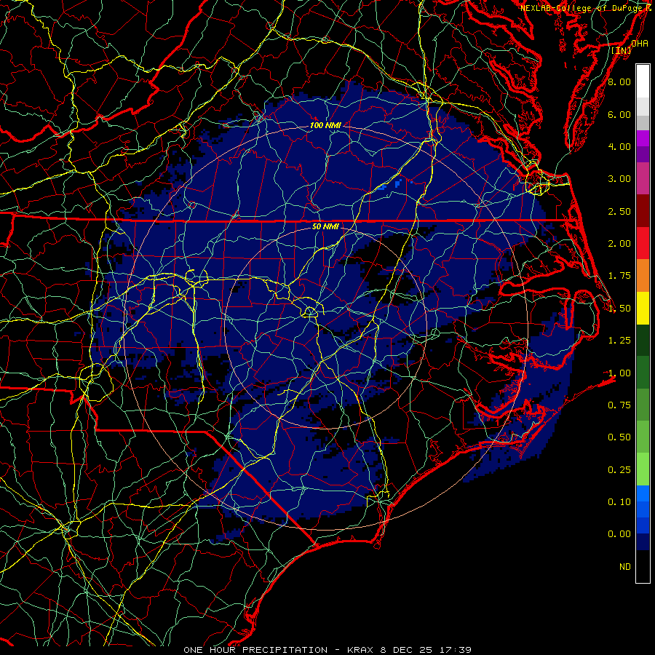Click the 50 NMI range ring label
This screenshot has width=655, height=655.
[x=325, y=227]
